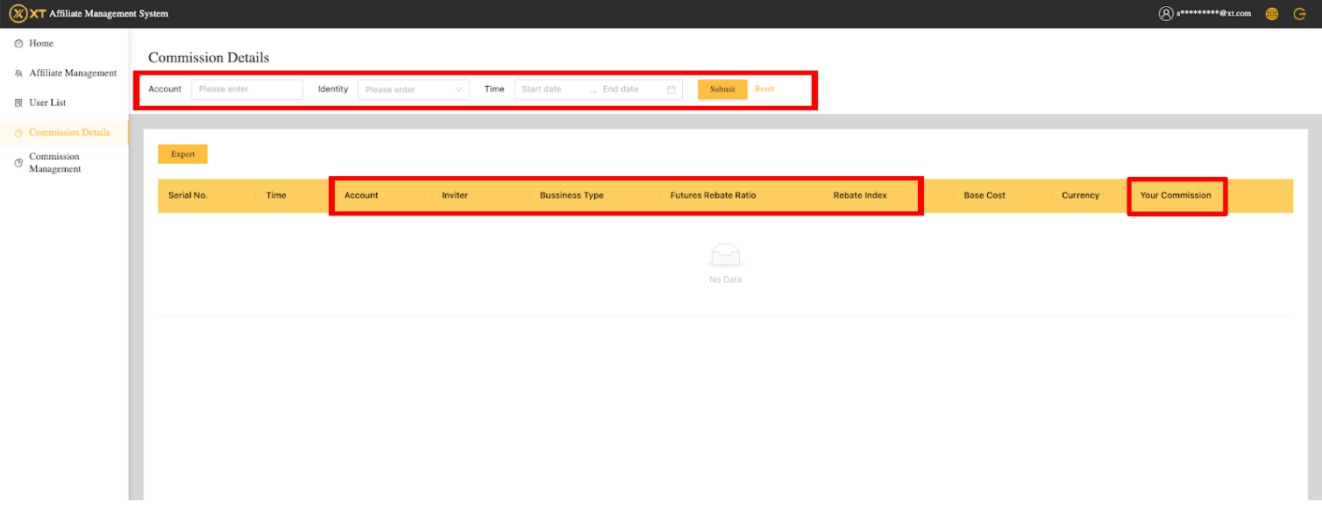
Task: Go to Affiliate Management menu item
Action: tap(73, 74)
